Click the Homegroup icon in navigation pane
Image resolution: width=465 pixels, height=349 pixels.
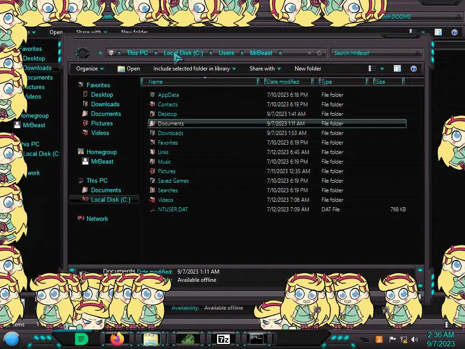81,152
